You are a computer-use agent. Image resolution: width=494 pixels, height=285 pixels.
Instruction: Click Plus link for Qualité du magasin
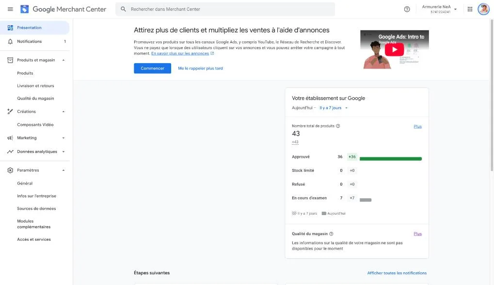pos(417,234)
